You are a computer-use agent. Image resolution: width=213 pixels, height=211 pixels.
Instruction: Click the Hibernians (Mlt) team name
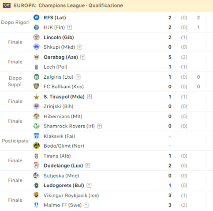pyautogui.click(x=63, y=116)
